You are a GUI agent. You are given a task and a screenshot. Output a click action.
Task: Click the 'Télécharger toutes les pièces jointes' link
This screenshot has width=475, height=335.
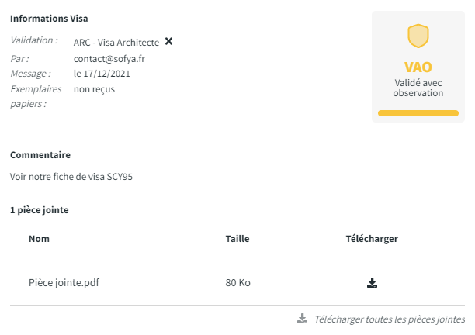(389, 319)
